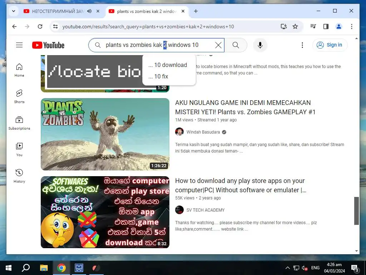
Task: Close the НЕГОСТЕПРИИМНЫЙ tab
Action: coord(98,11)
